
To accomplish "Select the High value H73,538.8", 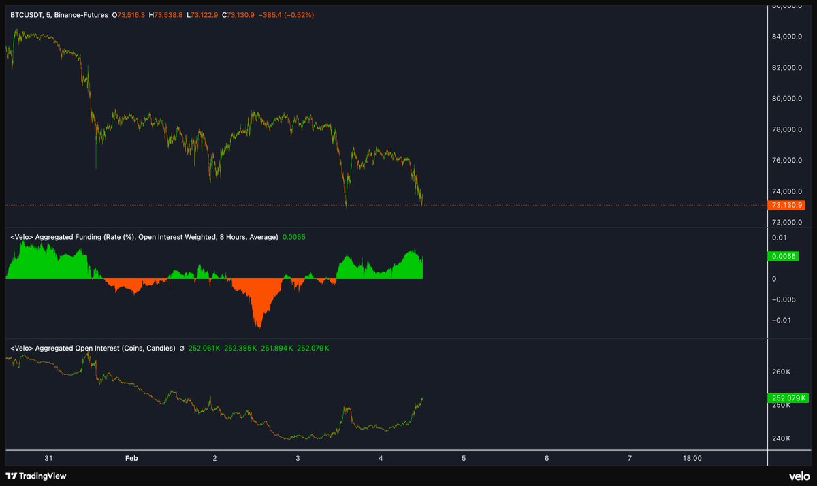I will pos(166,14).
